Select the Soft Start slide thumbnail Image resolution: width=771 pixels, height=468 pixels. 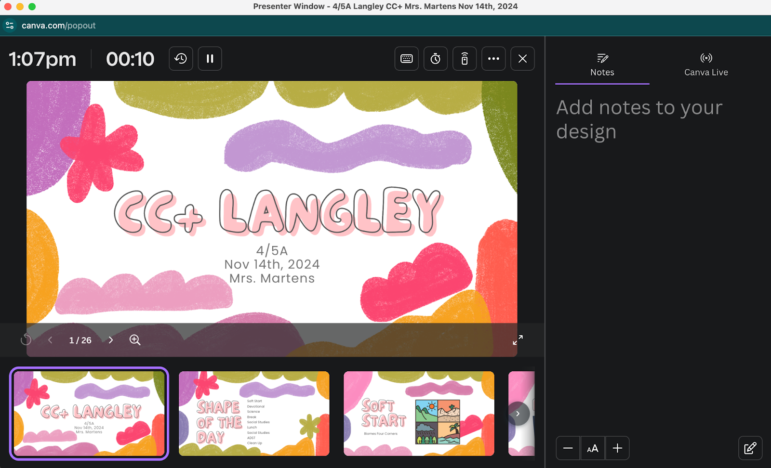click(419, 414)
